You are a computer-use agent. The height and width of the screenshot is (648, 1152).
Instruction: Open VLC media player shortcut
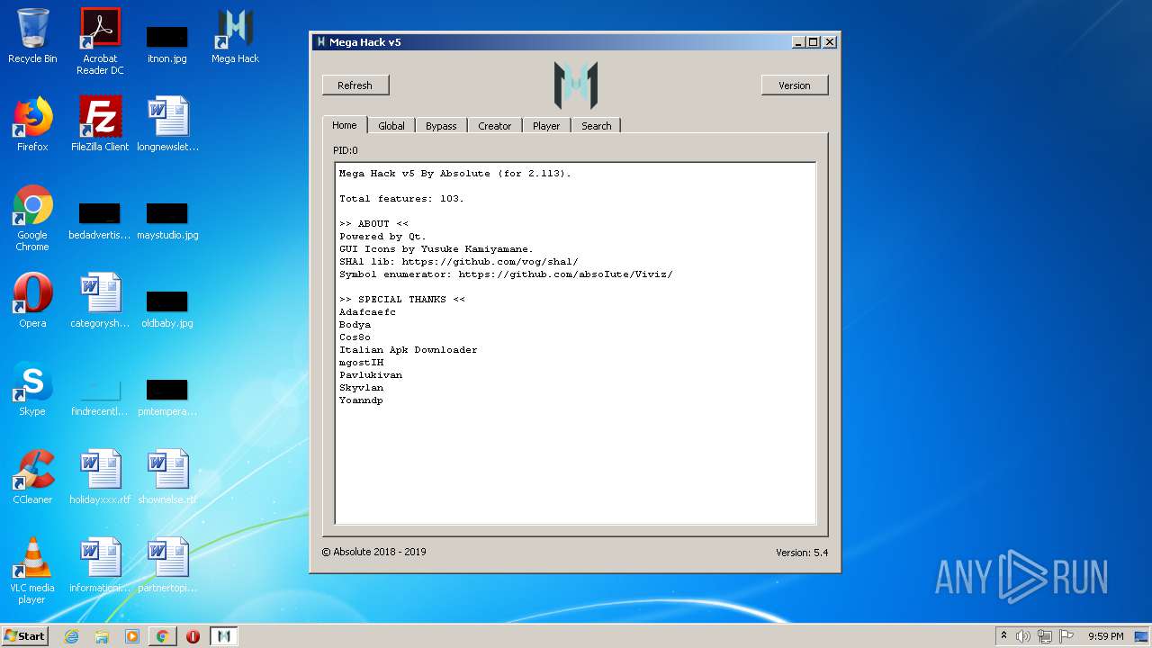point(32,571)
